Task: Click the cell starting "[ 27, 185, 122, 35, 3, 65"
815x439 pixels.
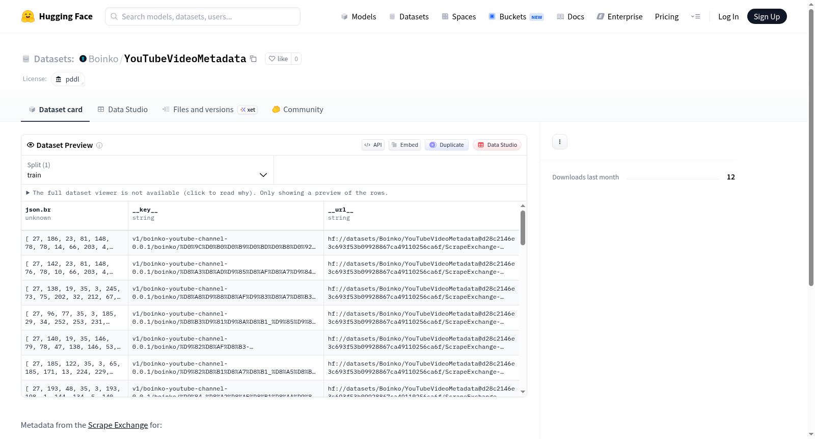Action: (74, 368)
